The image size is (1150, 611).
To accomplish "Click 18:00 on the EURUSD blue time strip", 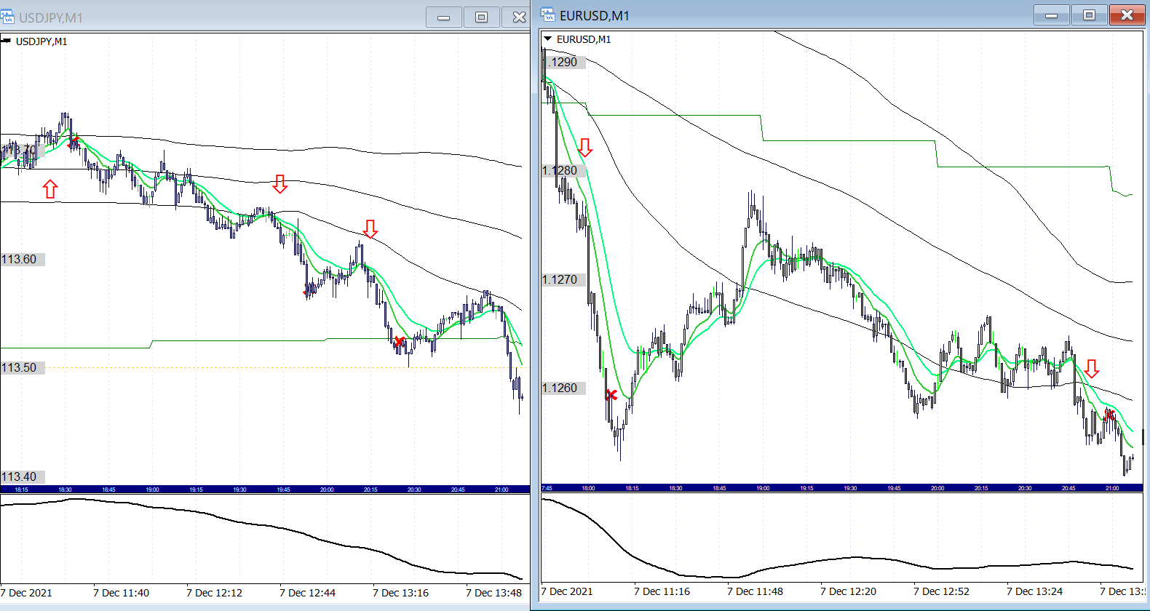I will pos(588,489).
